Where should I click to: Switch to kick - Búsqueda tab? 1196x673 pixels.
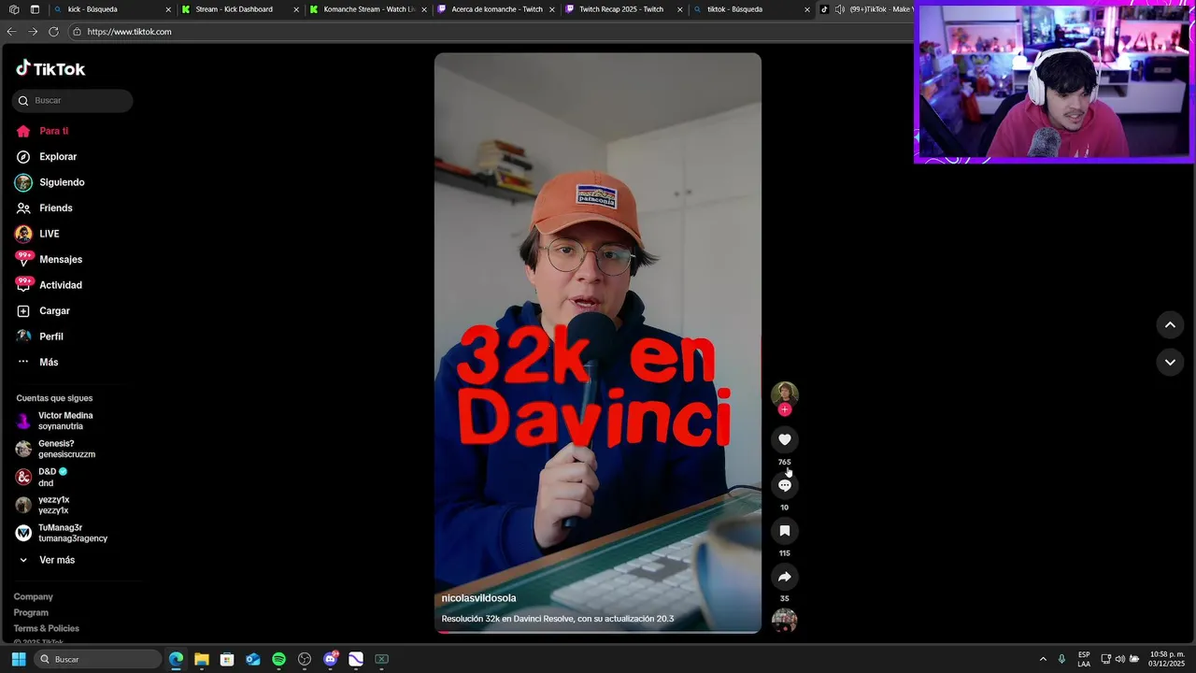click(110, 9)
